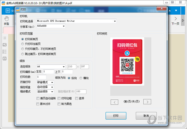Open the outline list icon in left sidebar
This screenshot has height=129, width=187.
[x=5, y=38]
